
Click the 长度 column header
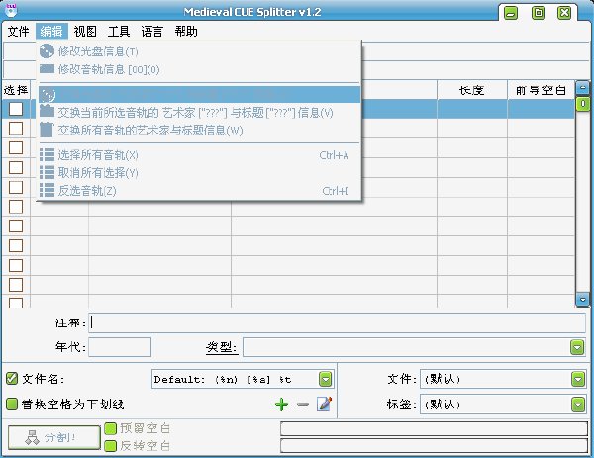coord(472,90)
